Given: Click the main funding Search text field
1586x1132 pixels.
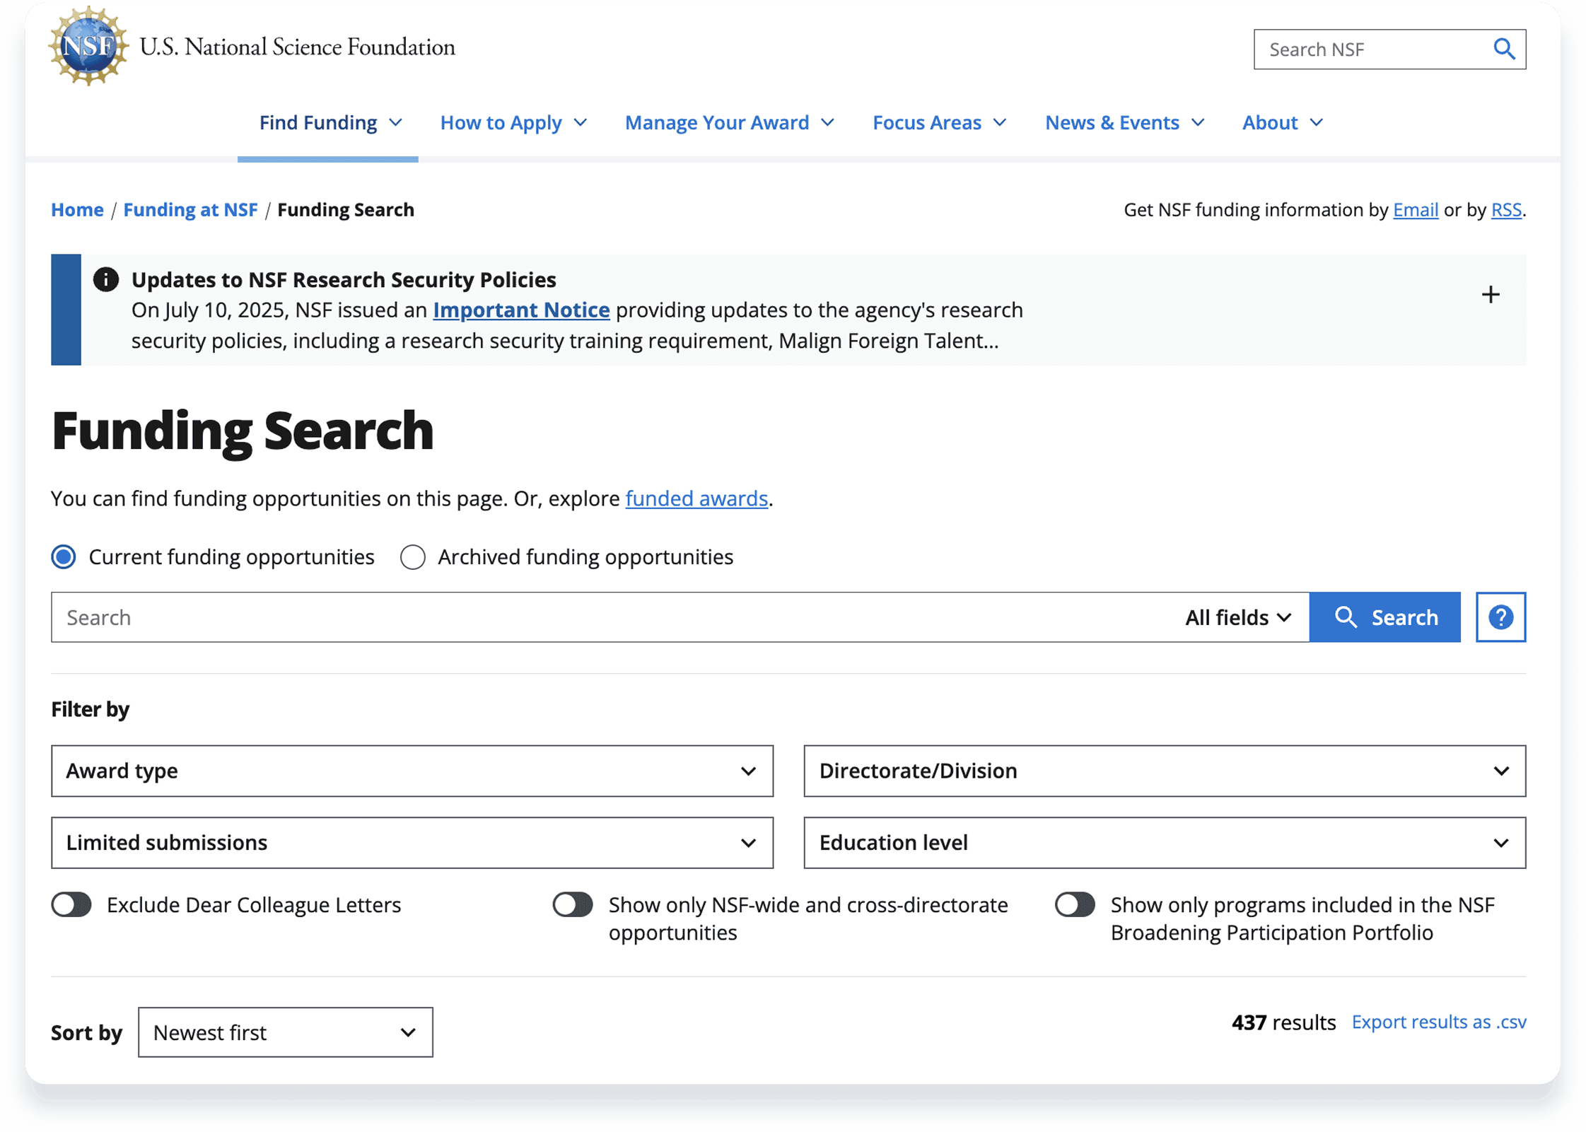Looking at the screenshot, I should [x=608, y=617].
